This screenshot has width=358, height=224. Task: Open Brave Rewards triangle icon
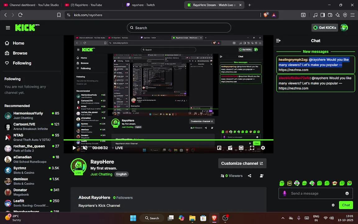point(274,15)
